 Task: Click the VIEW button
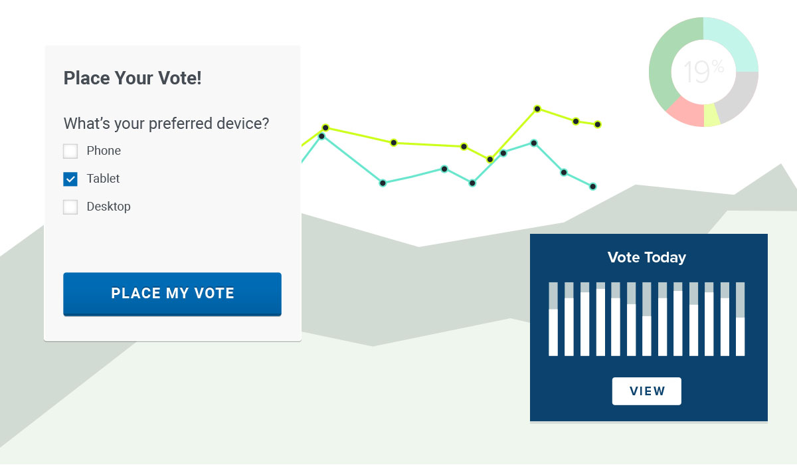[647, 391]
